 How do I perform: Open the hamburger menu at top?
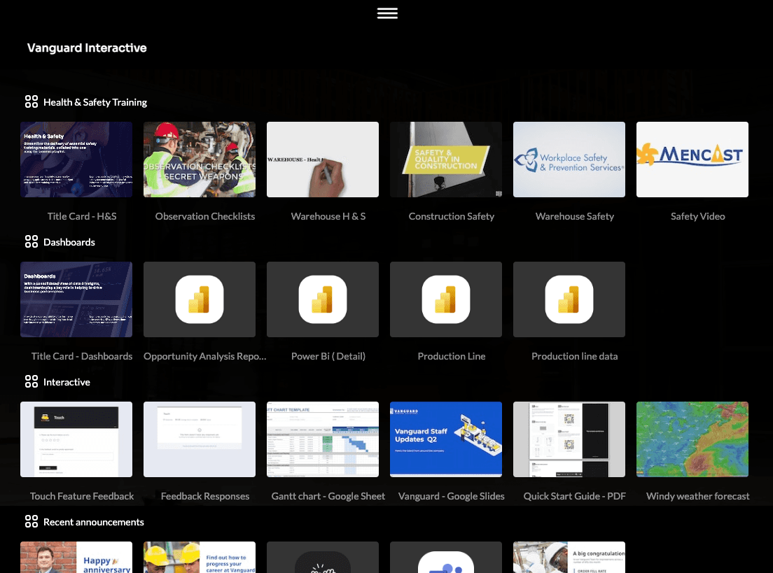click(387, 13)
